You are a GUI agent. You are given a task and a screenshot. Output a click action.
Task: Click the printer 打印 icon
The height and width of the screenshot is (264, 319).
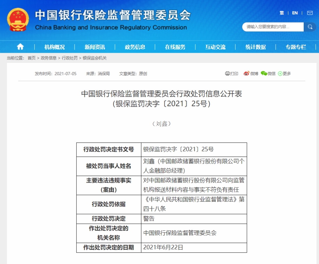tap(232, 74)
